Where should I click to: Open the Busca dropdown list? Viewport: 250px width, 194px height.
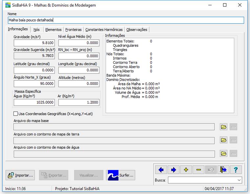pyautogui.click(x=239, y=180)
